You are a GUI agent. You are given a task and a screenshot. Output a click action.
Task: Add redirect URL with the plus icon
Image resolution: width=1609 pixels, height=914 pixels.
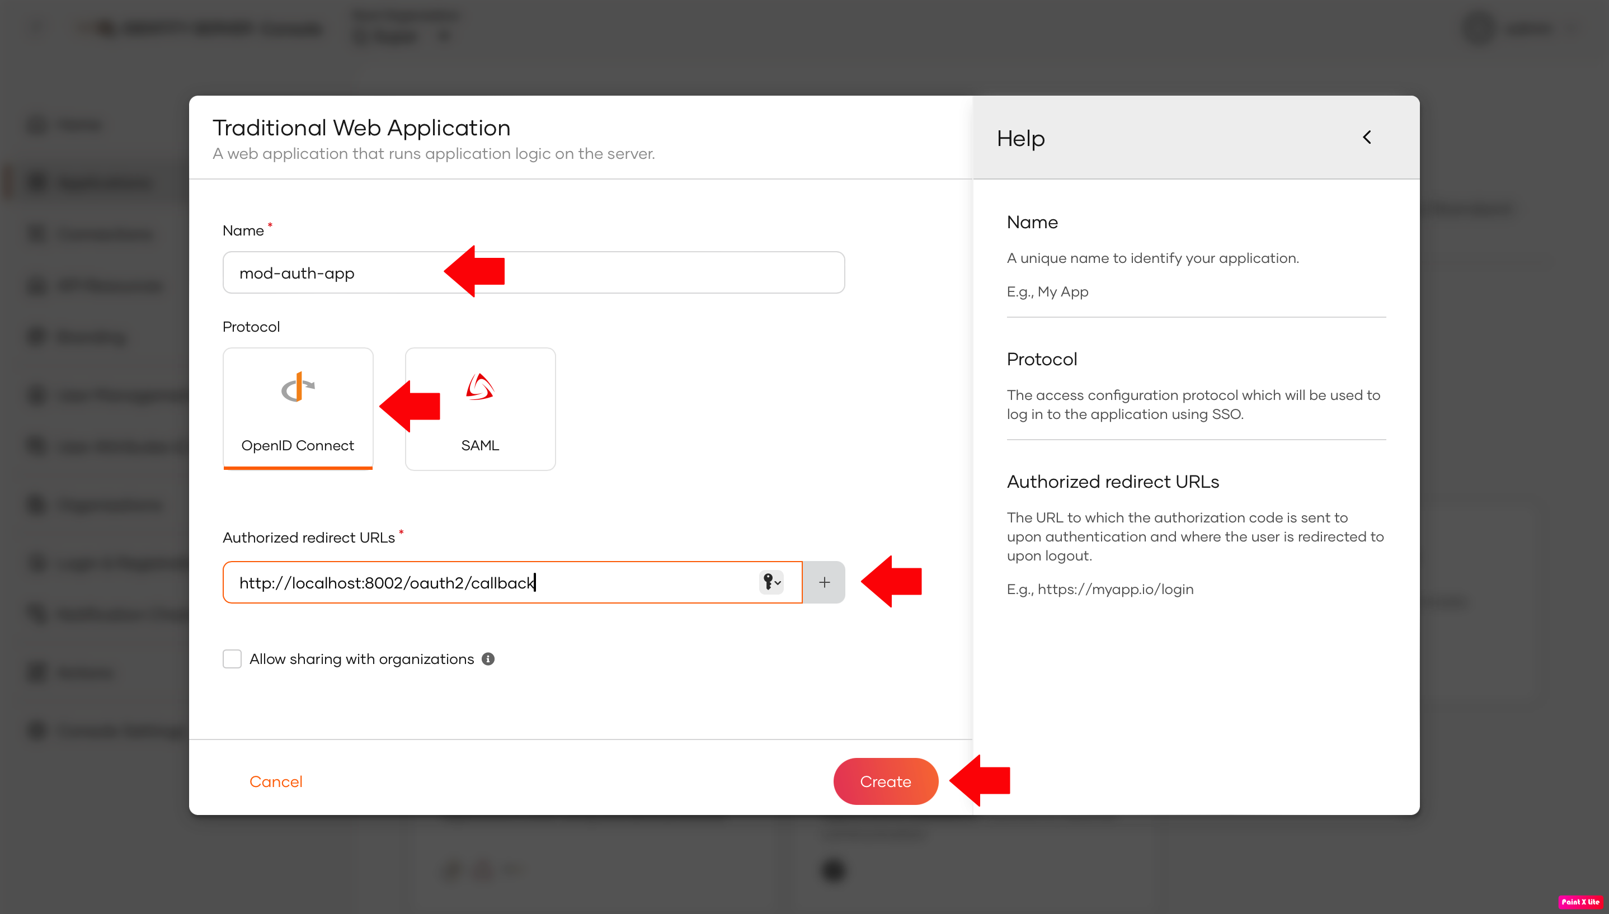tap(824, 582)
